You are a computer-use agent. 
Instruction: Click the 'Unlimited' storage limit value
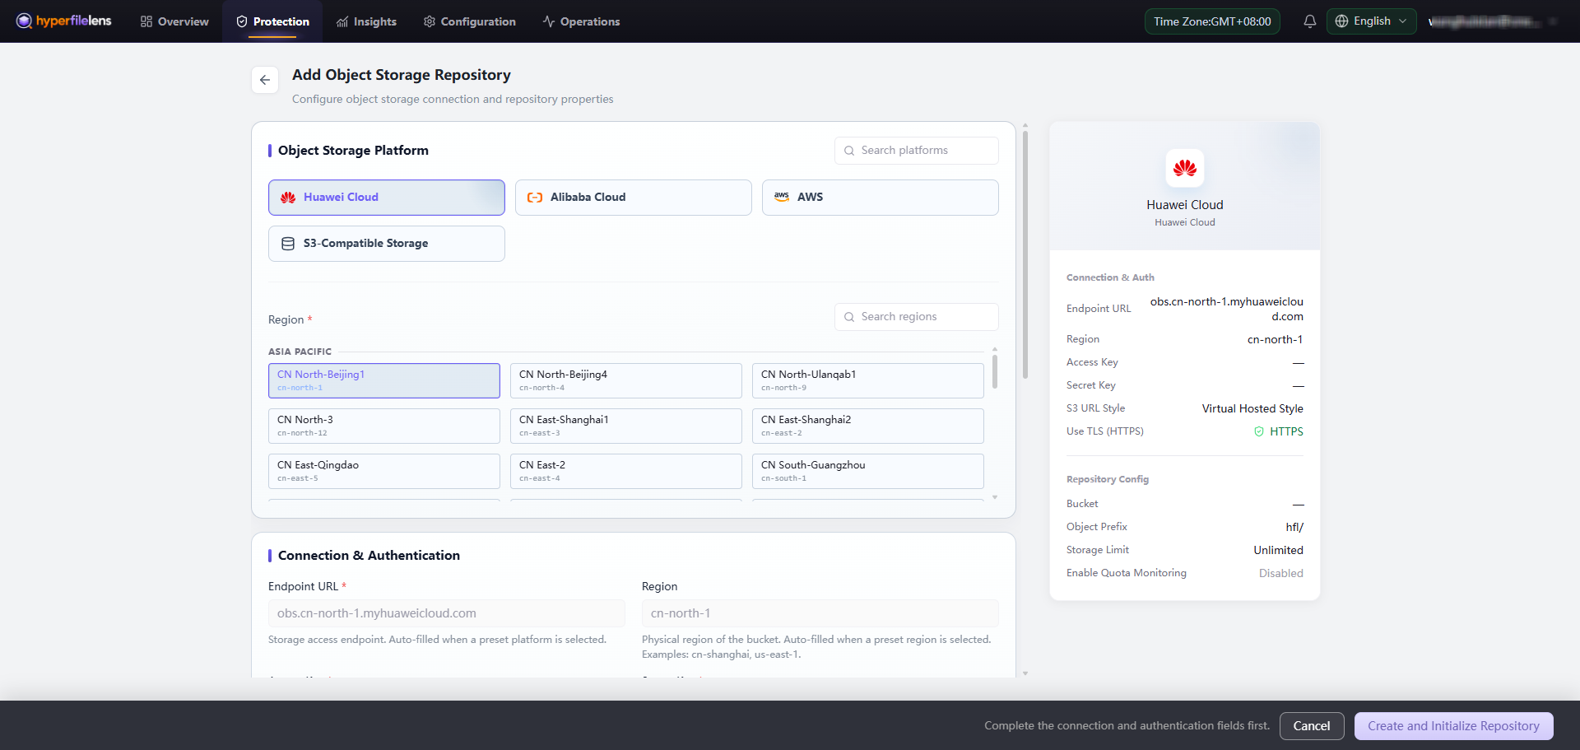(1278, 550)
